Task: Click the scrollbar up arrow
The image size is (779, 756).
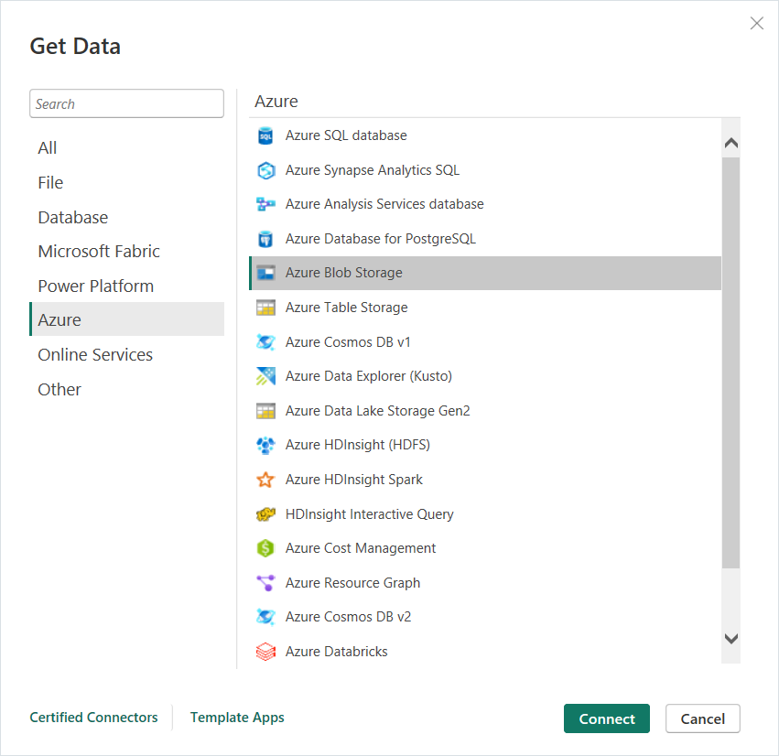Action: pyautogui.click(x=730, y=143)
